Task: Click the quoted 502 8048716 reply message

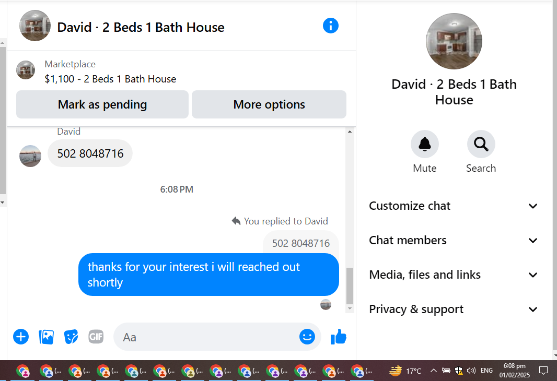Action: [301, 243]
